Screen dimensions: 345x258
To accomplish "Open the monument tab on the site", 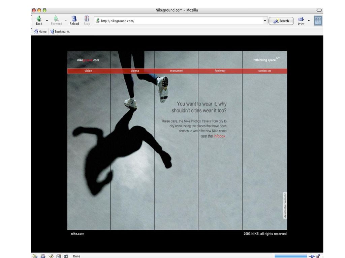I will click(x=177, y=71).
